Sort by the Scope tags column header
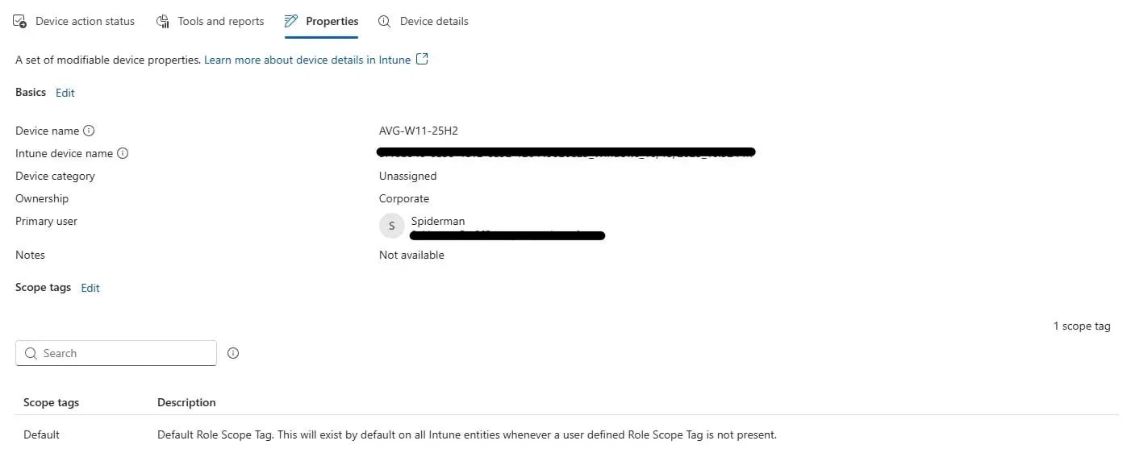Image resolution: width=1127 pixels, height=449 pixels. click(52, 402)
